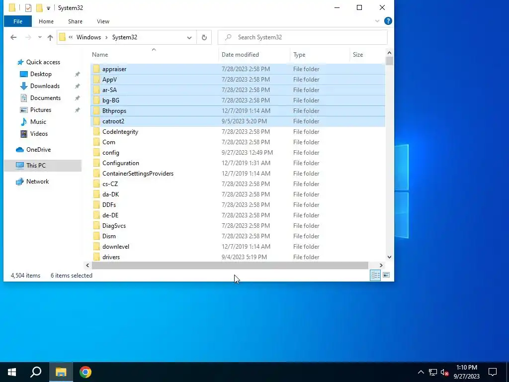
Task: Click the vertical scrollbar down arrow
Action: (389, 257)
